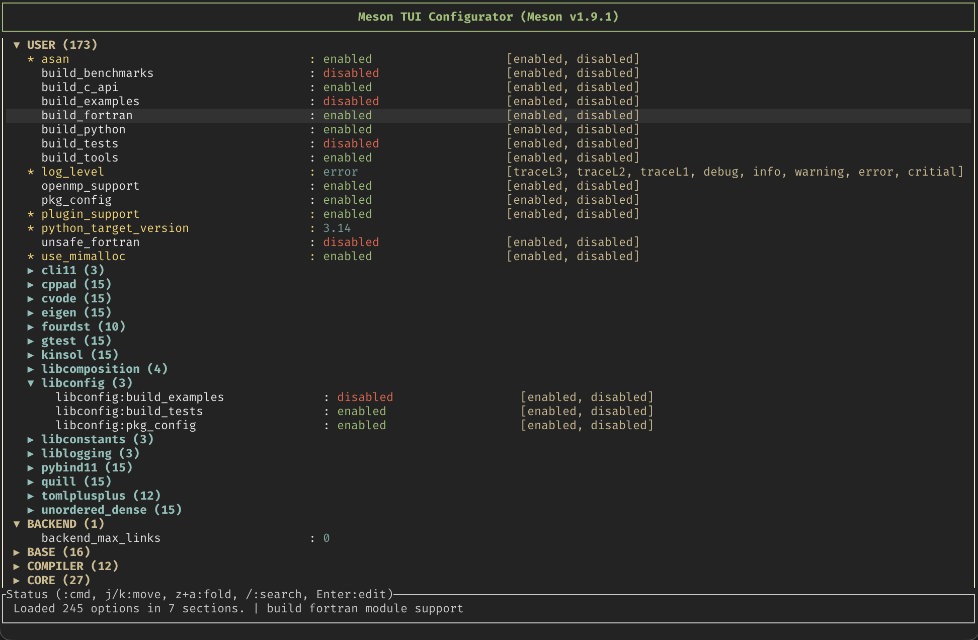Toggle libconfig:build_examples disabled value
The height and width of the screenshot is (640, 978).
tap(365, 397)
